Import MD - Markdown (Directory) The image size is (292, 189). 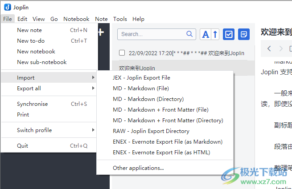[x=165, y=99]
